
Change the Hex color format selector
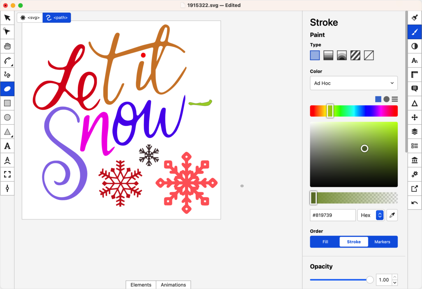(x=371, y=215)
